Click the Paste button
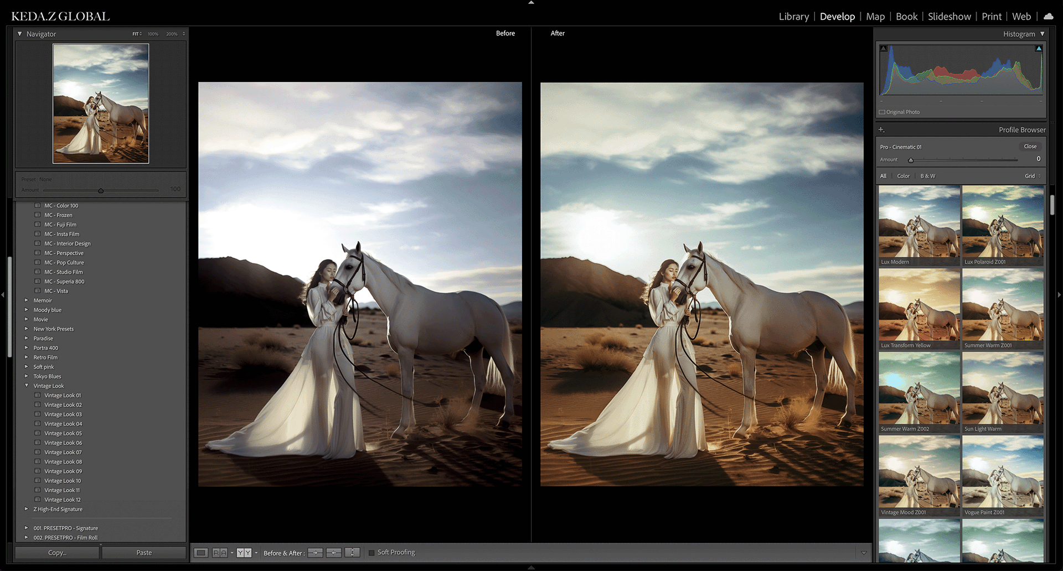This screenshot has height=571, width=1063. (x=144, y=553)
